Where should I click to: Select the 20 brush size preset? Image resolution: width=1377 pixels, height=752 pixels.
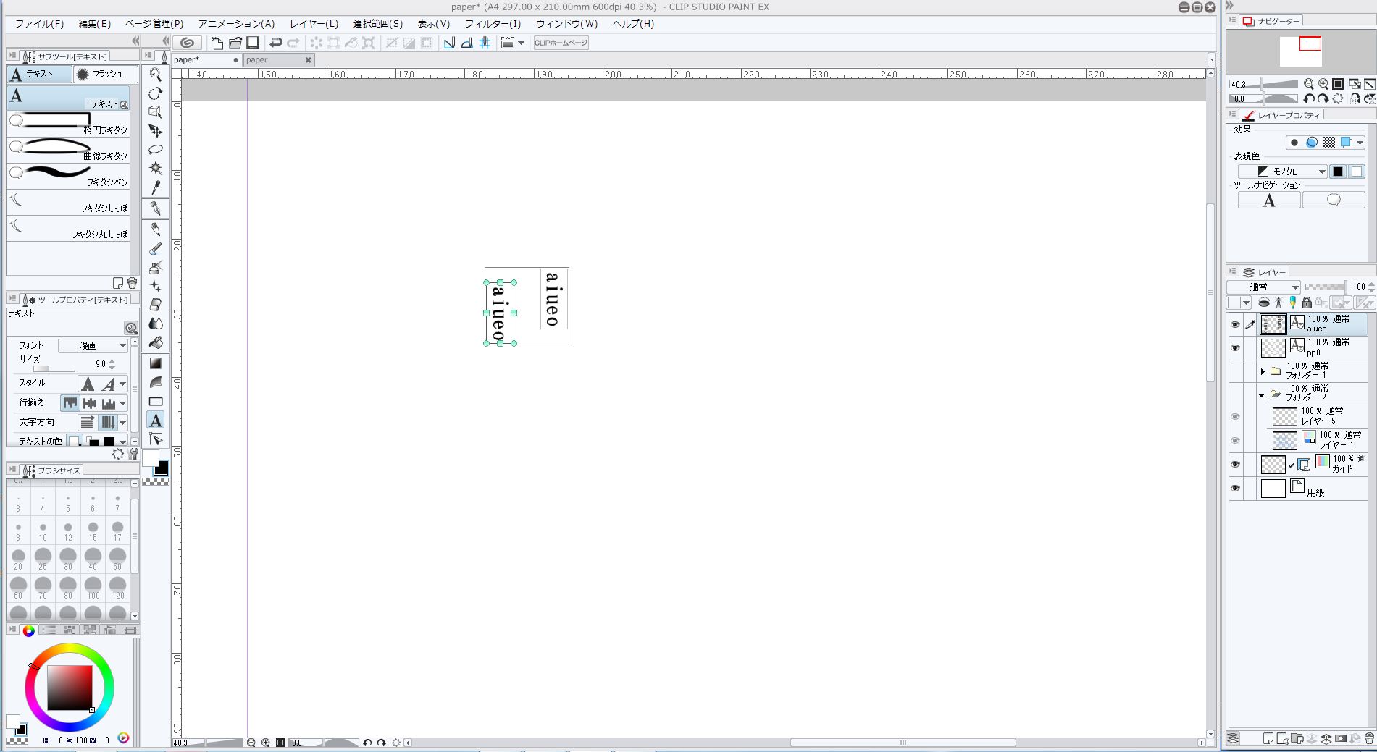click(18, 559)
